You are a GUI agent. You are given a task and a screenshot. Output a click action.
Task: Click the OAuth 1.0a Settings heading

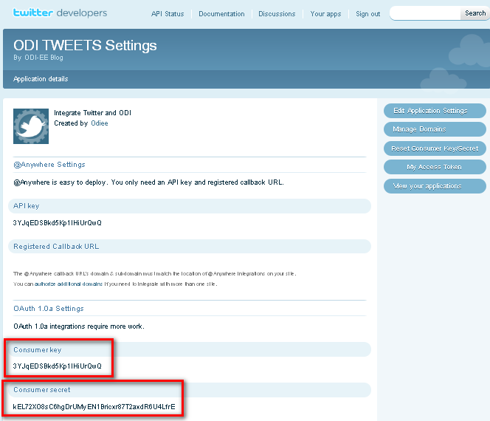tap(49, 309)
